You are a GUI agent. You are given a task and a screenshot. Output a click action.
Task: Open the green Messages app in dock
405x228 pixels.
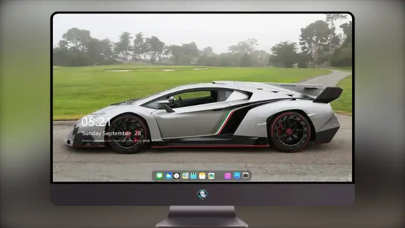tap(159, 176)
